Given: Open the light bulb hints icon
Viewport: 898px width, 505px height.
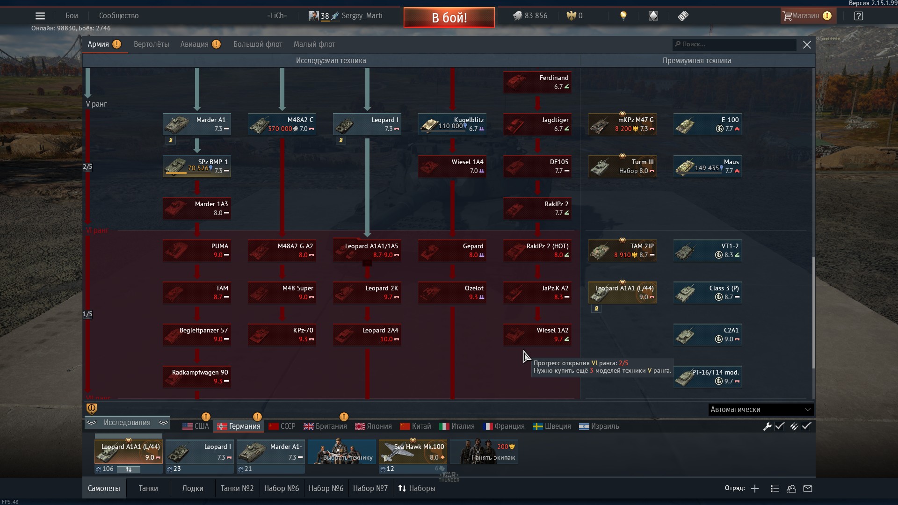Looking at the screenshot, I should pyautogui.click(x=623, y=16).
